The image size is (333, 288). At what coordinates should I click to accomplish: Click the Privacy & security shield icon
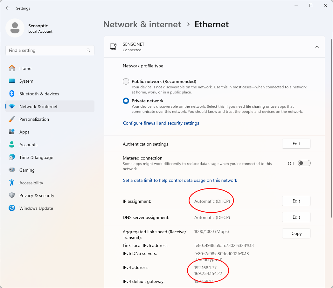click(x=12, y=195)
